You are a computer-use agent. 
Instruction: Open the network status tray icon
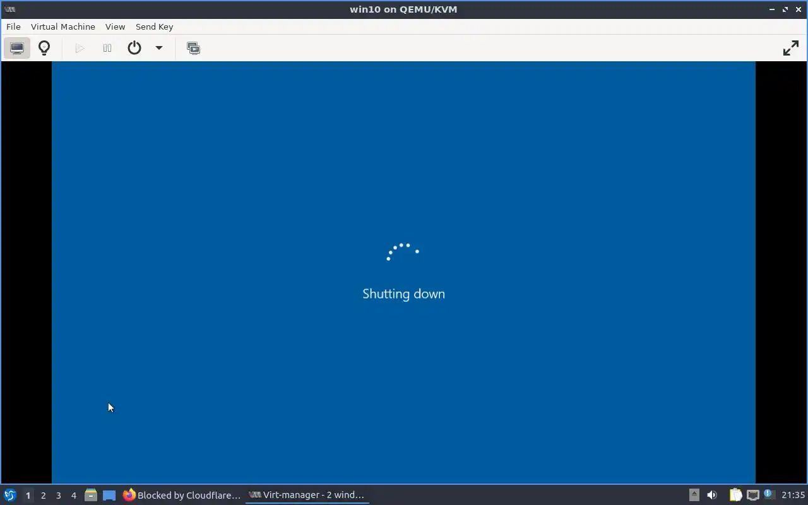[752, 495]
